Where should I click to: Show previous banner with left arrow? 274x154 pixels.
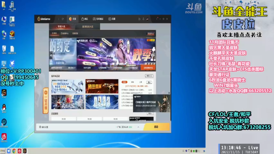pyautogui.click(x=51, y=55)
